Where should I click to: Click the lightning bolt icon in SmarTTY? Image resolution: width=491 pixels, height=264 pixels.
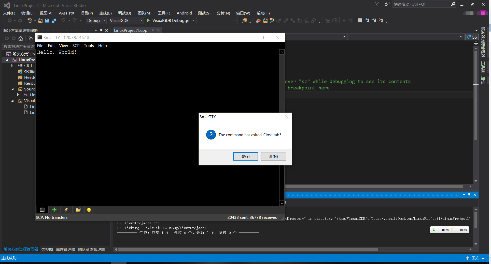[66, 210]
